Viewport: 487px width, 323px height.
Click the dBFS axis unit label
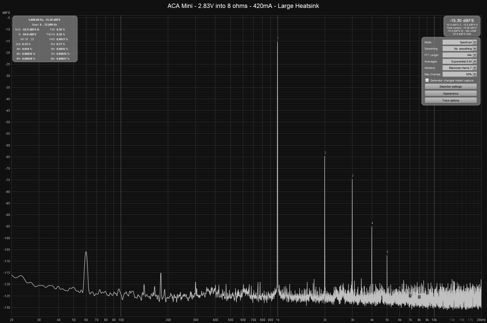coord(6,13)
